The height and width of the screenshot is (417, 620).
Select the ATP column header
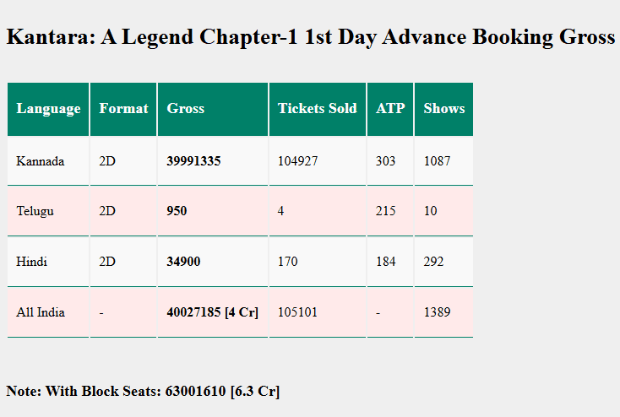coord(390,109)
